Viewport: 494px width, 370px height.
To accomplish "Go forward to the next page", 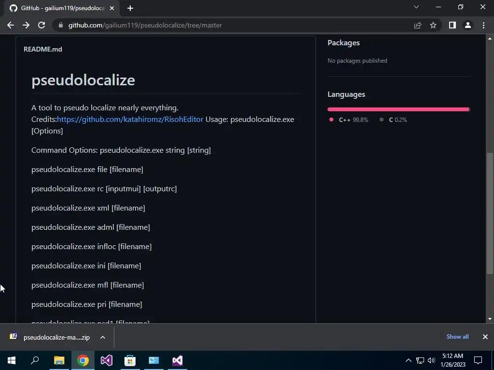I will 26,25.
